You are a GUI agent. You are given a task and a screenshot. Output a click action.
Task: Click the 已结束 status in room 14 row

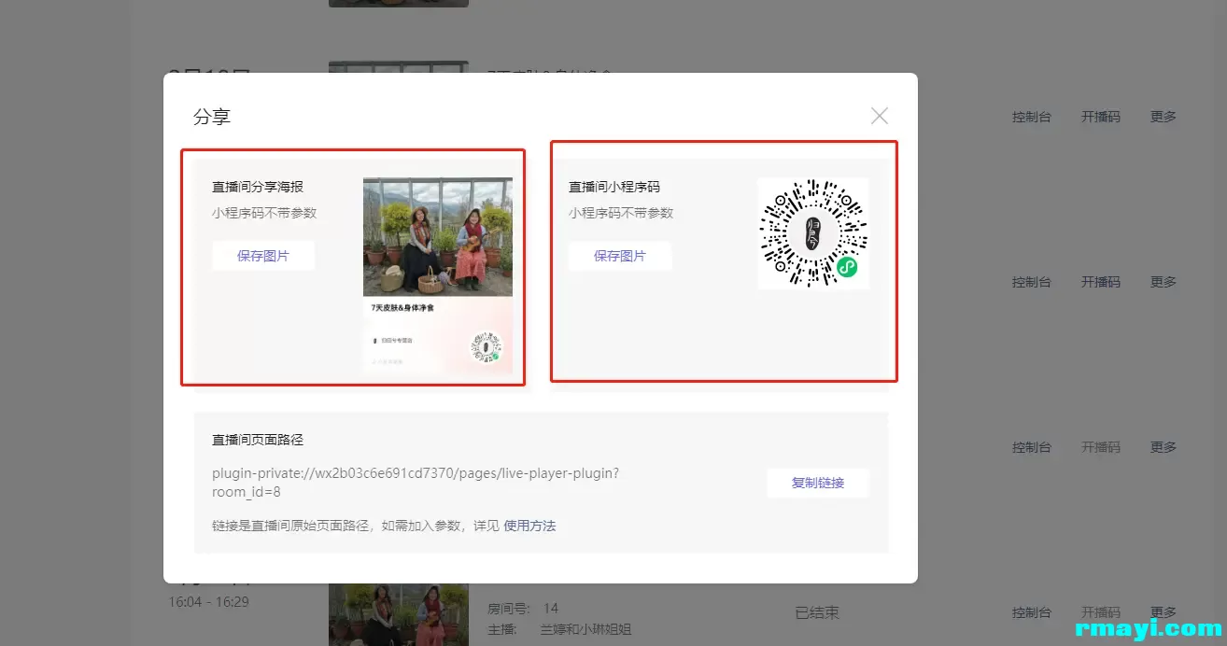pyautogui.click(x=817, y=612)
